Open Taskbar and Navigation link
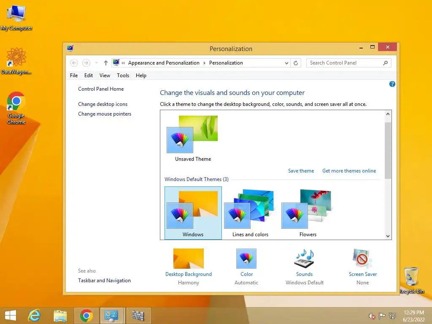The height and width of the screenshot is (324, 432). pyautogui.click(x=105, y=281)
